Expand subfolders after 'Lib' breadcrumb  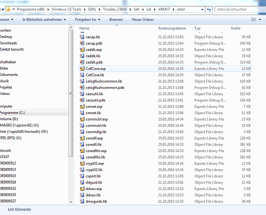[x=155, y=9]
